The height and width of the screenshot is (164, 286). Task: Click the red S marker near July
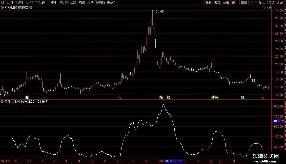(120, 98)
